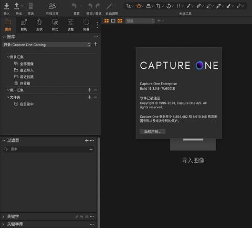Viewport: 252px width, 228px height.
Task: Click the Auto Adjust (自动调整) magic wand
Action: [x=110, y=6]
